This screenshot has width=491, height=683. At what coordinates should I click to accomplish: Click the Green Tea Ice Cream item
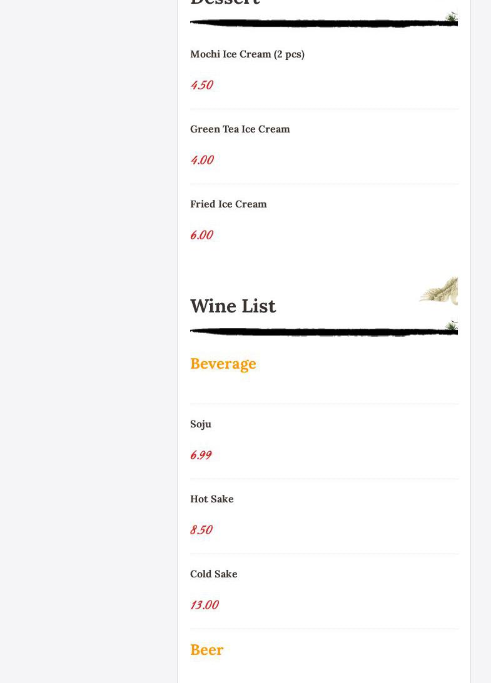click(x=240, y=129)
